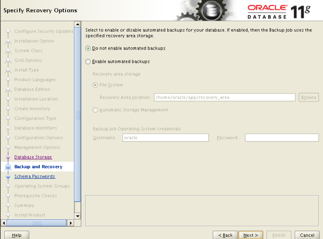Cancel the installation wizard

coord(307,235)
